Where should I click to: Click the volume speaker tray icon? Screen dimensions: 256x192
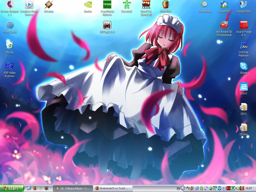coord(224,188)
